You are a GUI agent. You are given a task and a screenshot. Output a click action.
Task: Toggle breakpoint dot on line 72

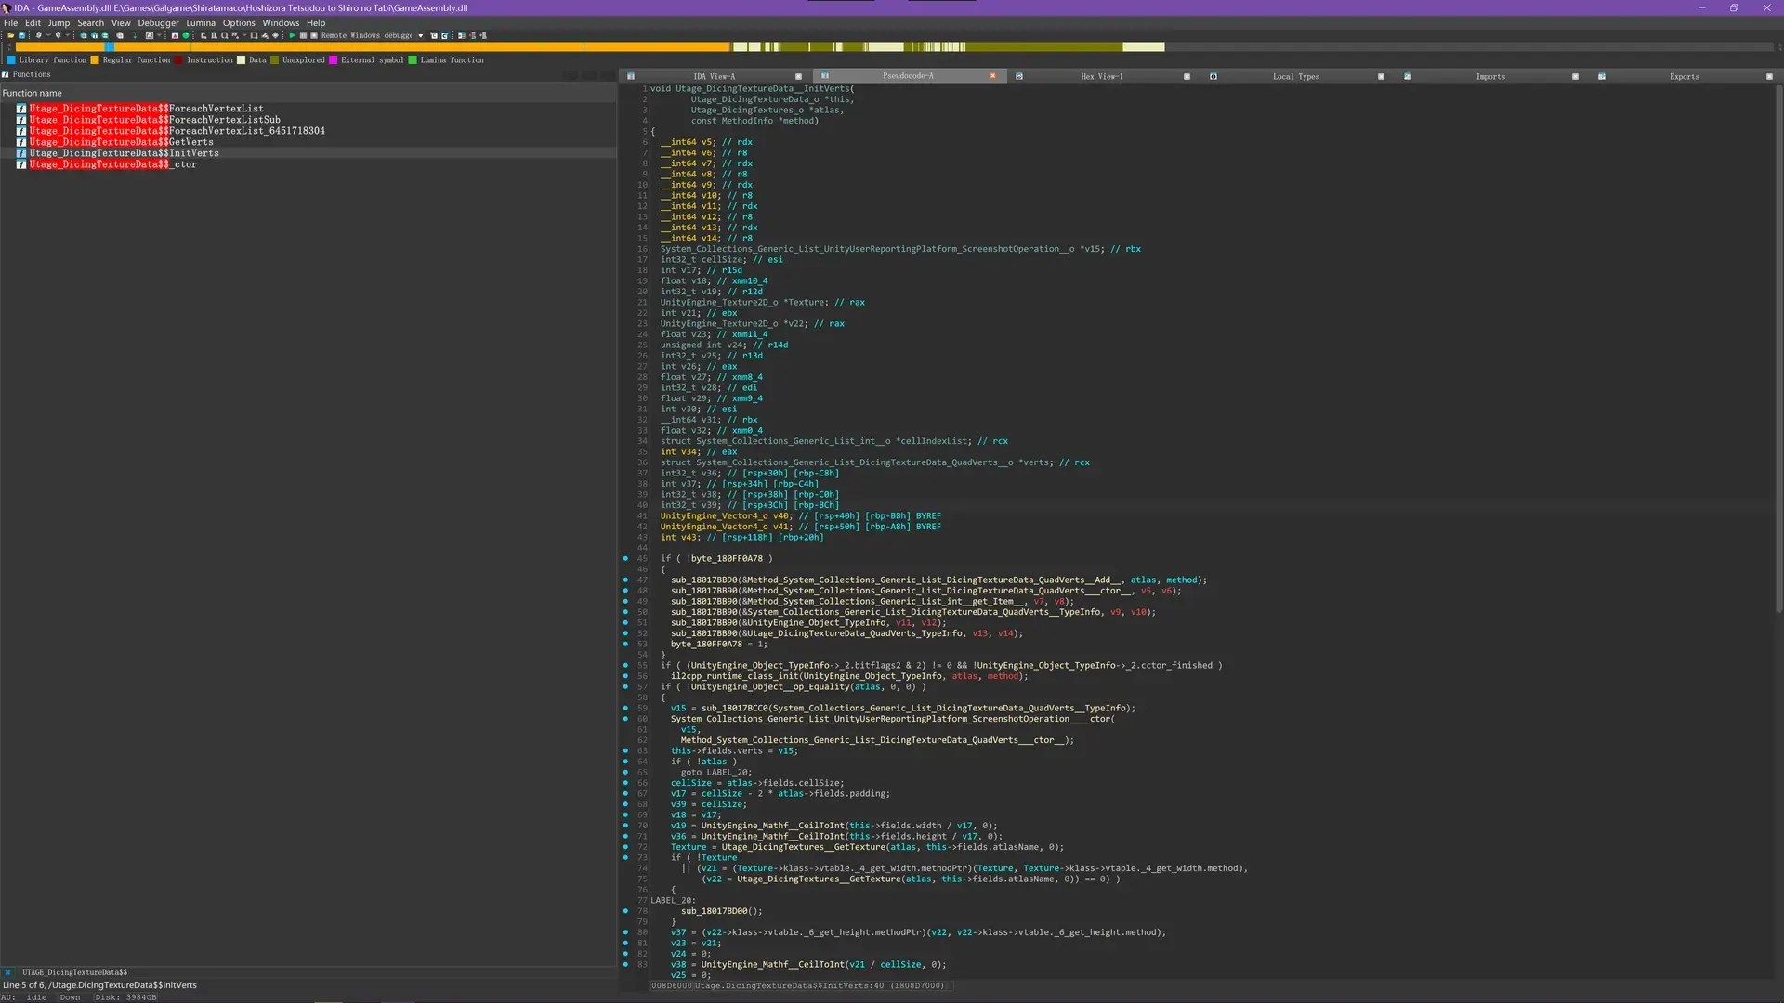(625, 847)
